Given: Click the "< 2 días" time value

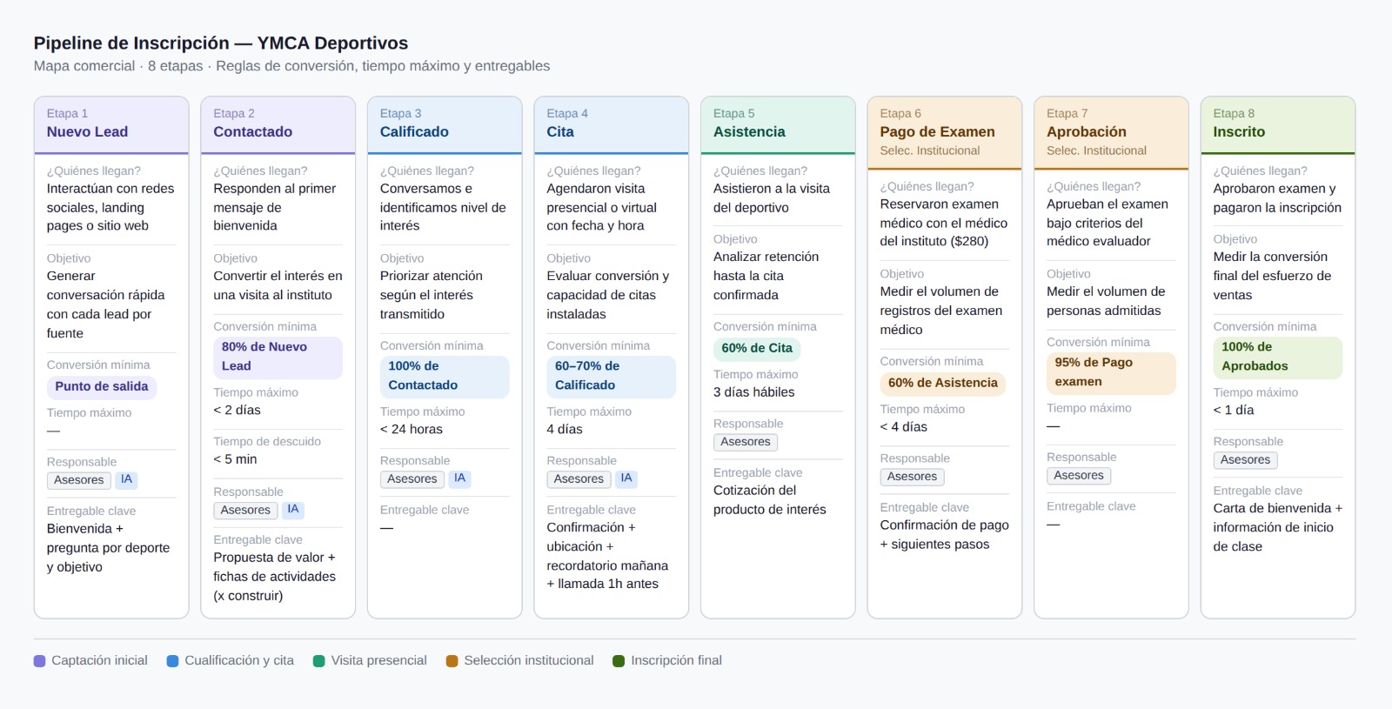Looking at the screenshot, I should (237, 411).
